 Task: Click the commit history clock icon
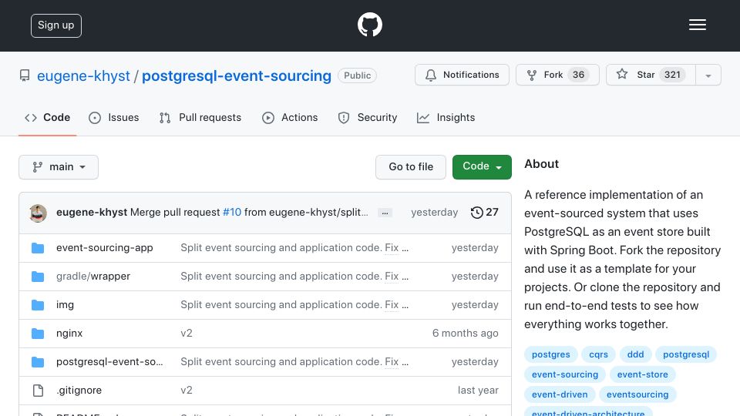coord(476,213)
